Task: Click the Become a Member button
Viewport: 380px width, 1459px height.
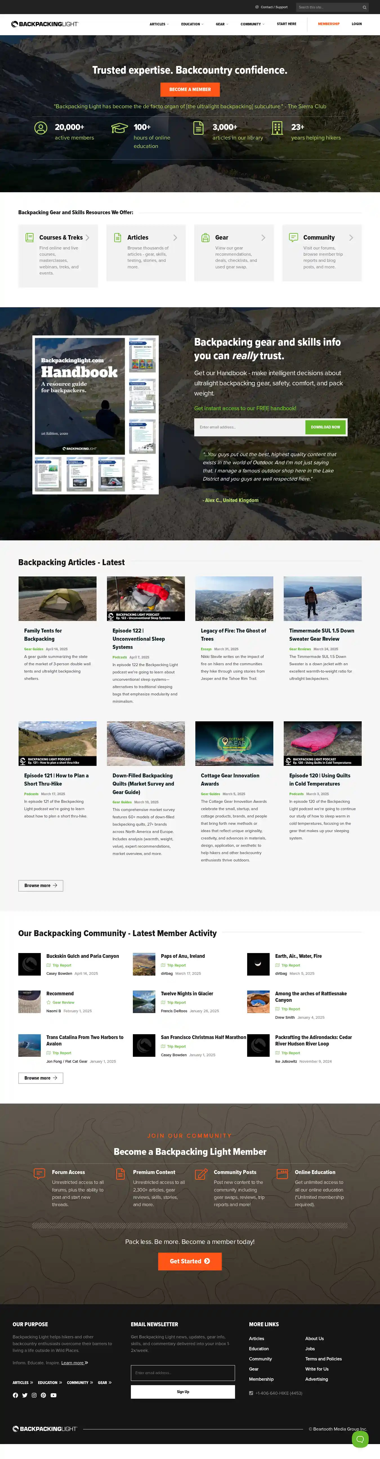Action: pos(190,89)
